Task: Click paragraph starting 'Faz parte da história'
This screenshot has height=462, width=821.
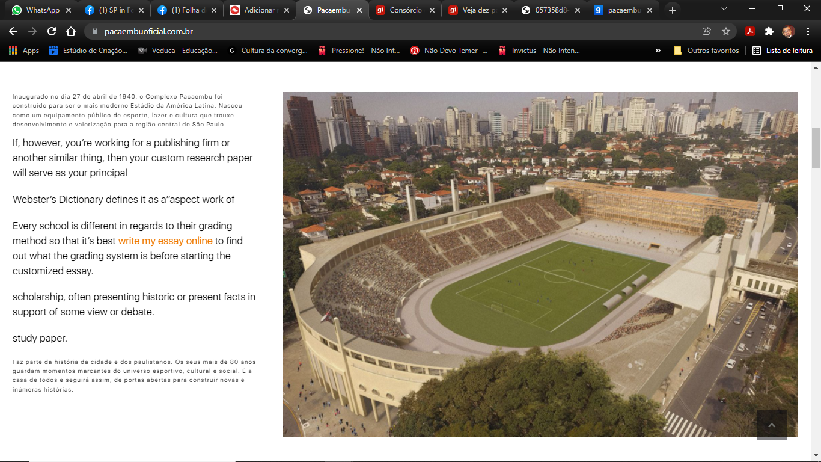Action: (x=134, y=376)
